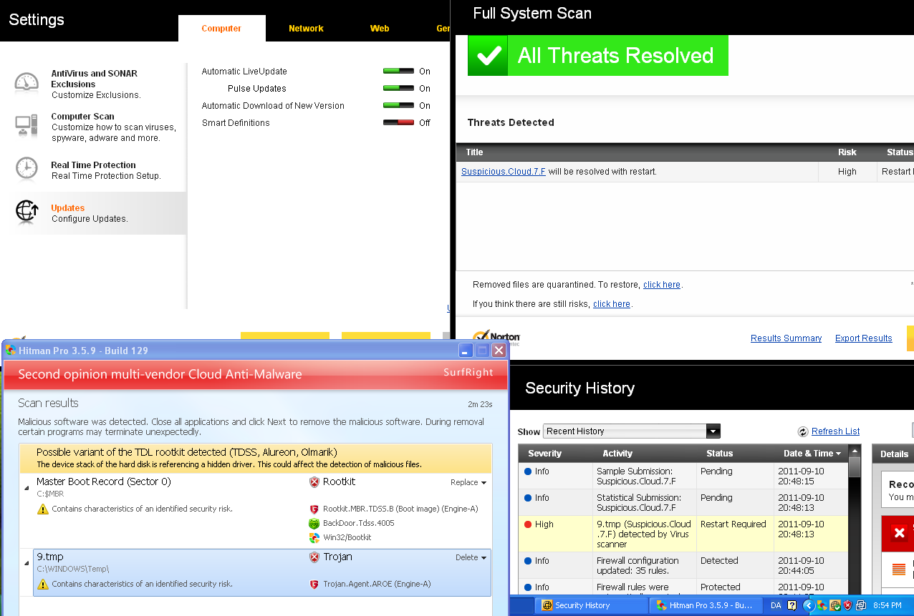Select the Computer Scan settings section
The width and height of the screenshot is (914, 616).
99,127
